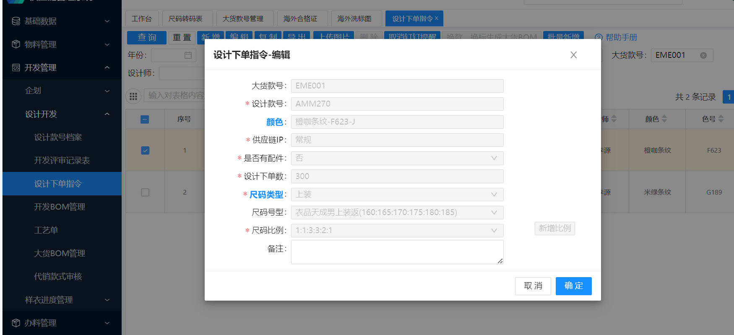This screenshot has height=335, width=734.
Task: Open the 年份 calendar picker icon
Action: pyautogui.click(x=188, y=55)
